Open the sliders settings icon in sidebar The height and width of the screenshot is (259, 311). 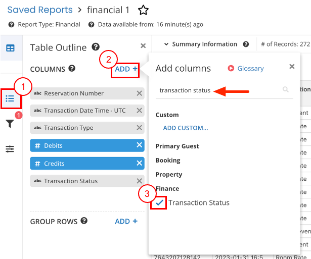coord(10,149)
